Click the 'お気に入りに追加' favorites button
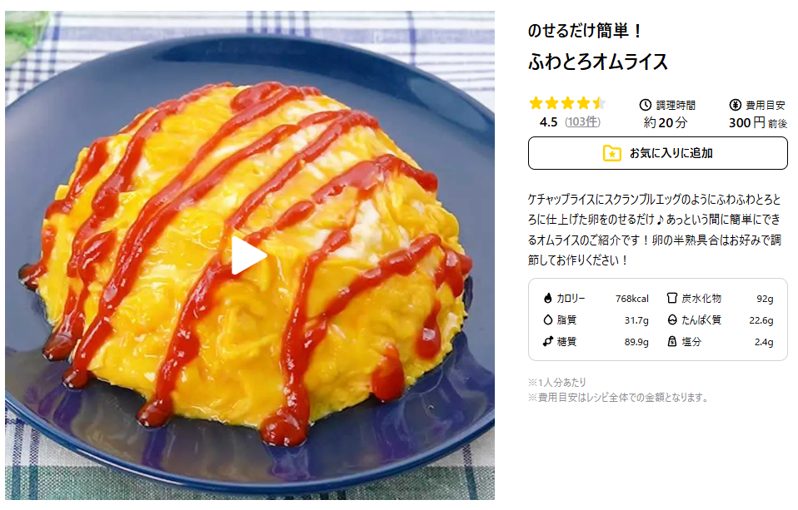Image resolution: width=798 pixels, height=510 pixels. click(x=657, y=153)
